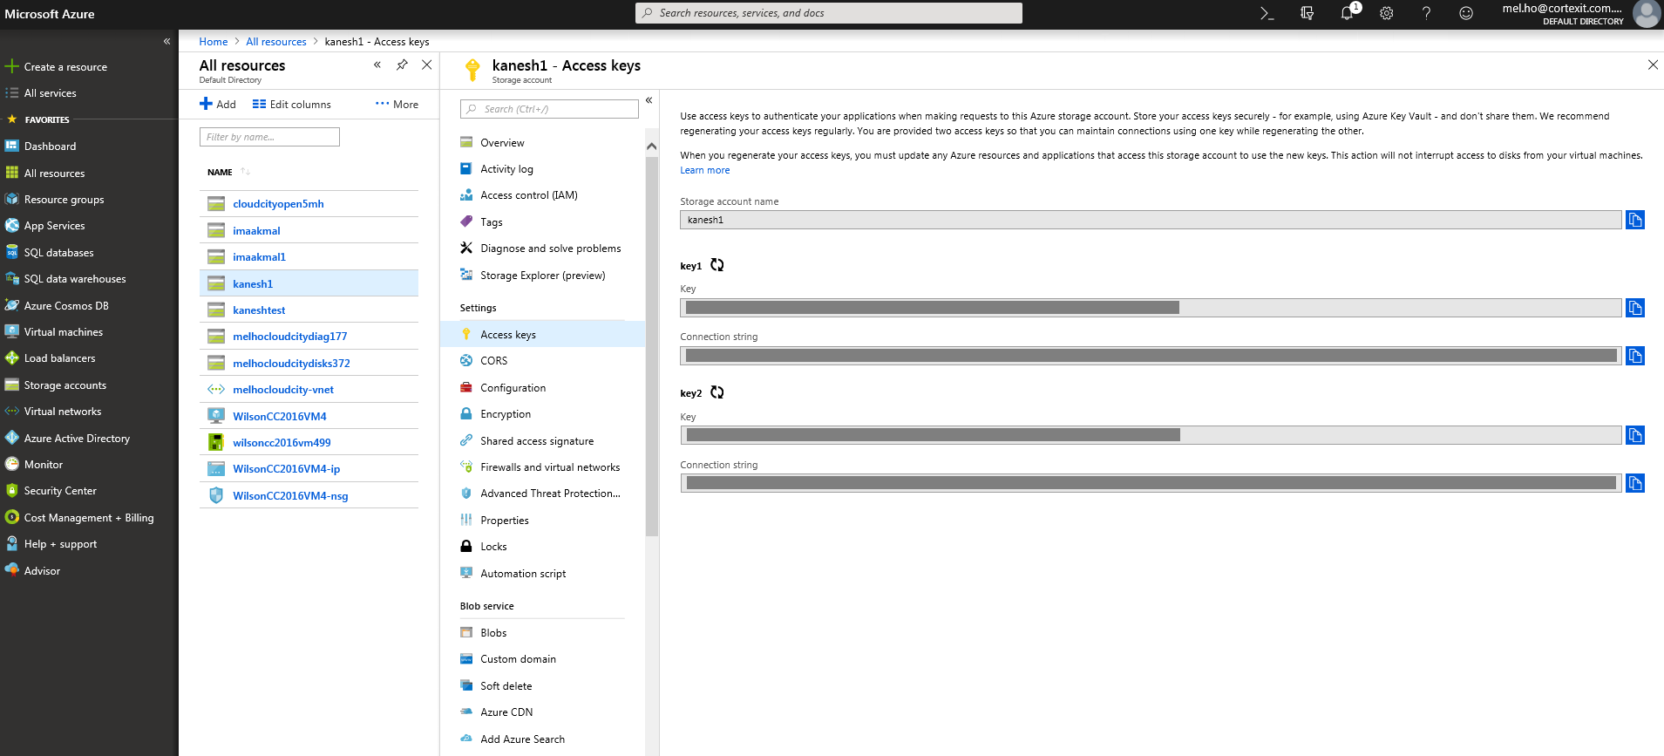The width and height of the screenshot is (1664, 756).
Task: Close the kanesh1 Access keys blade
Action: [1653, 65]
